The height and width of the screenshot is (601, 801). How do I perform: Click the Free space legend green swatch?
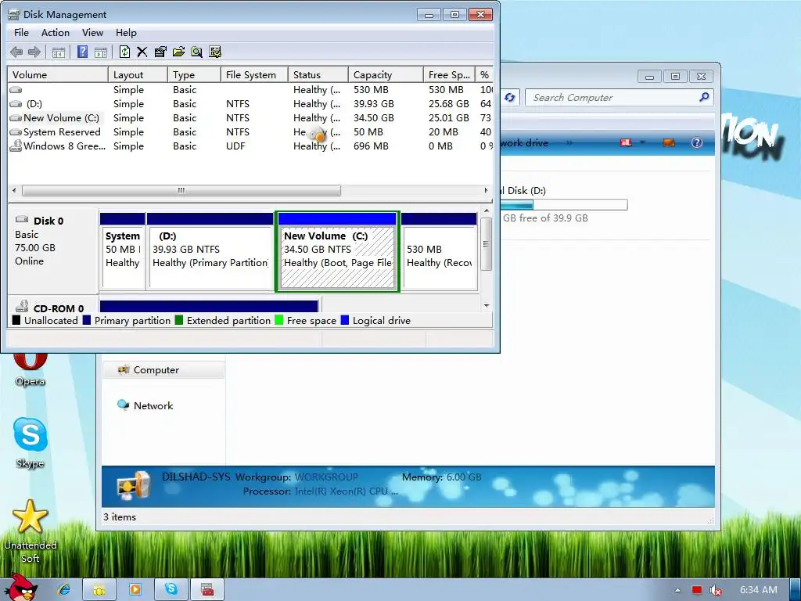point(279,320)
